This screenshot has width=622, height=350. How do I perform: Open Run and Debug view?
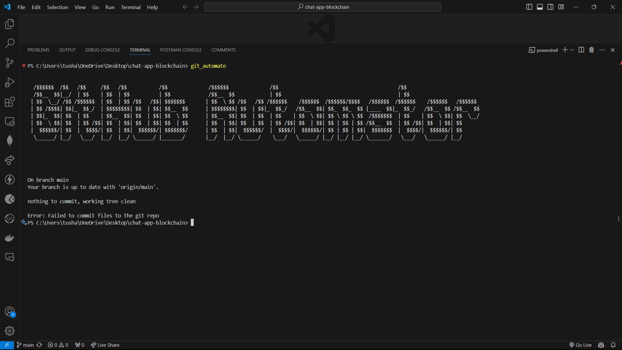click(10, 82)
